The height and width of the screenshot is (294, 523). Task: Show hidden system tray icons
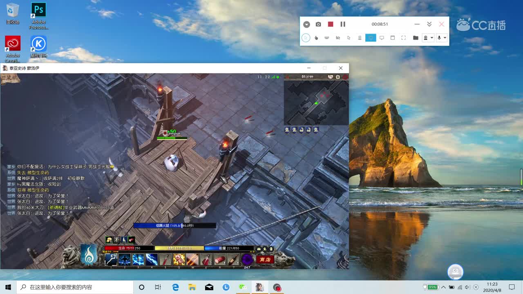(x=443, y=287)
